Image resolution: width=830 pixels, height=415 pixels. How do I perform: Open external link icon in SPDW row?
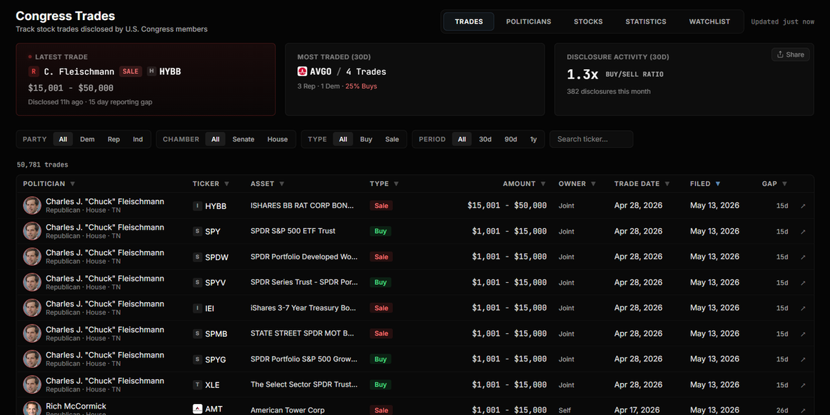point(803,257)
